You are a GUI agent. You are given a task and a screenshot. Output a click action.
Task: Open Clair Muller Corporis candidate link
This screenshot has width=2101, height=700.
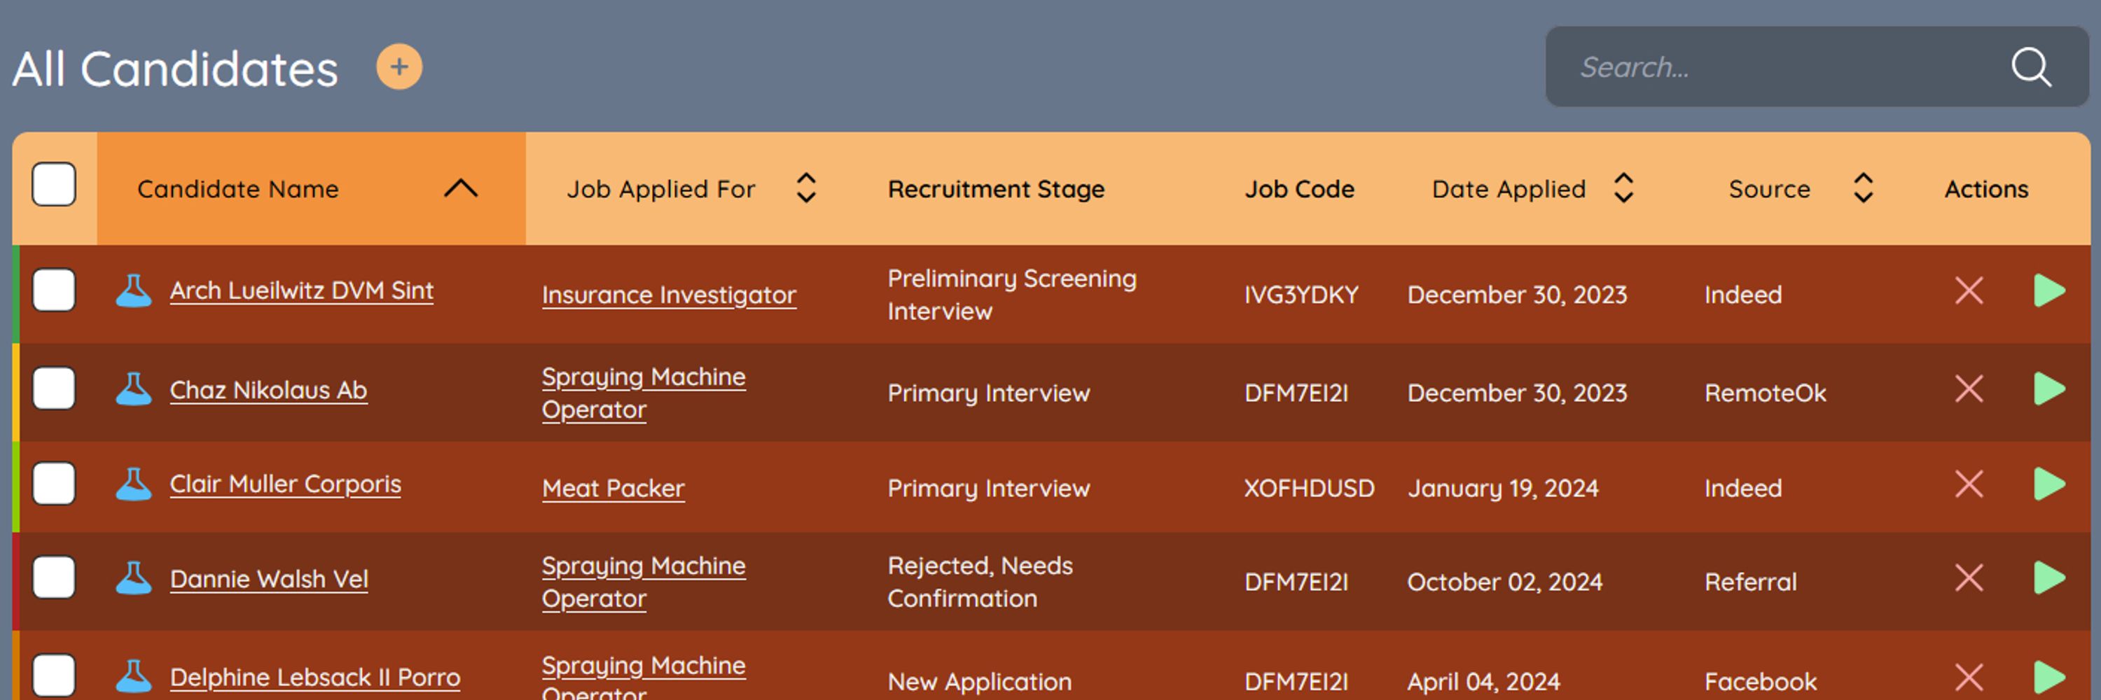point(286,485)
